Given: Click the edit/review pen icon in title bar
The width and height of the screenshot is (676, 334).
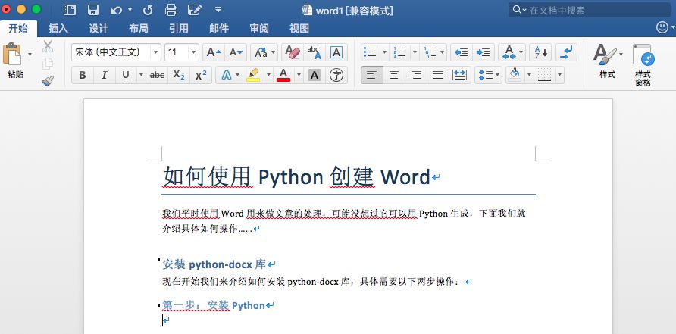Looking at the screenshot, I should (195, 10).
